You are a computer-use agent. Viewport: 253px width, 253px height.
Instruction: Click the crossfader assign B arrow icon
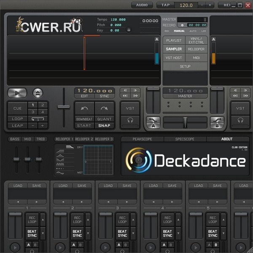pyautogui.click(x=217, y=122)
